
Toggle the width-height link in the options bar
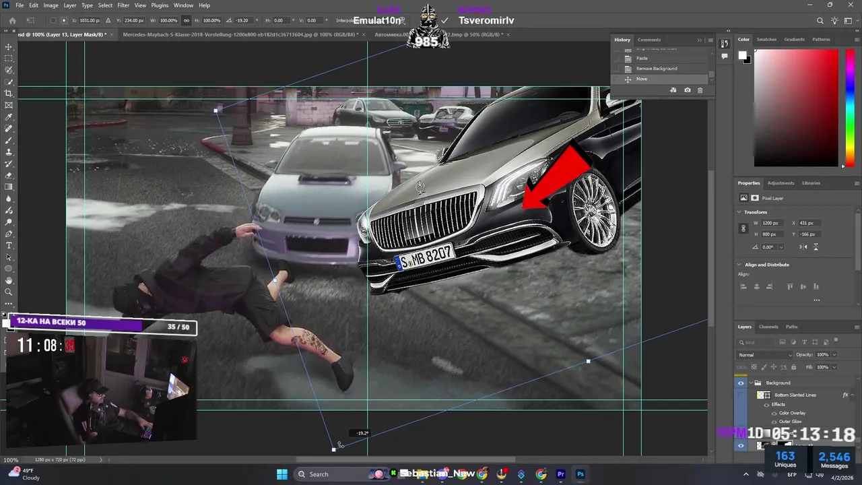[187, 21]
